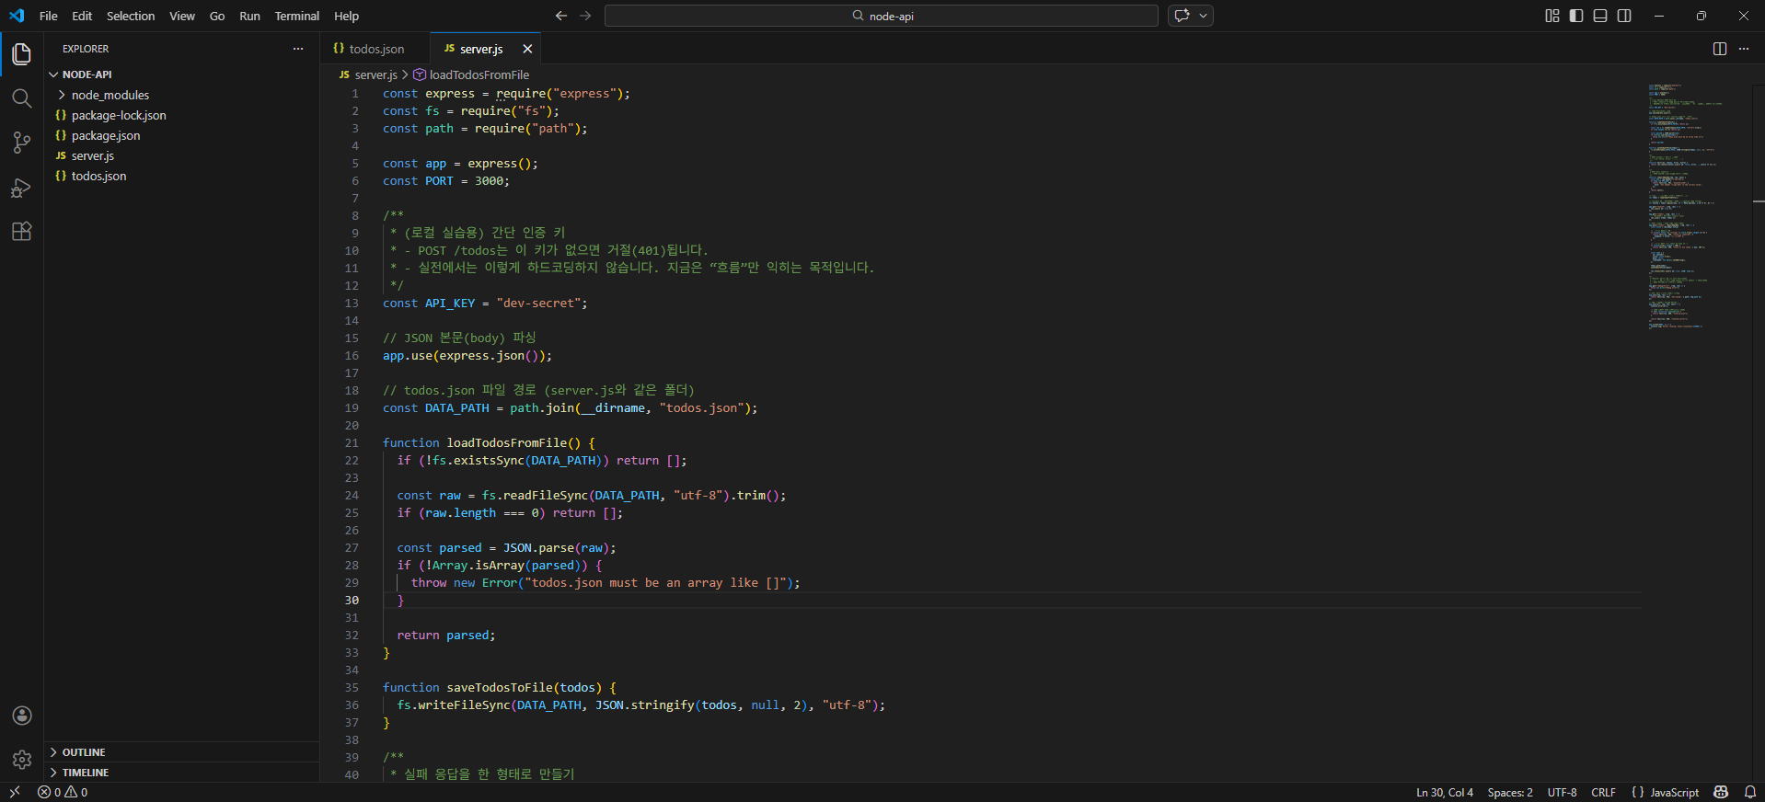Open the Customize Layout icon
1765x802 pixels.
(1552, 16)
